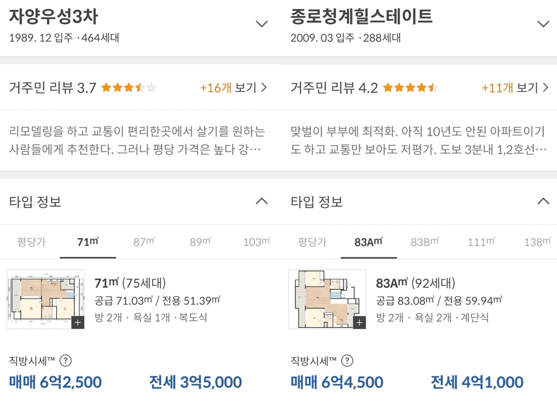Enlarge 83A㎡ floor plan with plus icon
The width and height of the screenshot is (557, 402).
(x=359, y=323)
